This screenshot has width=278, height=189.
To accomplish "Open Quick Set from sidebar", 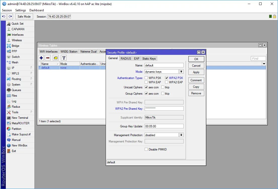I will click(18, 24).
